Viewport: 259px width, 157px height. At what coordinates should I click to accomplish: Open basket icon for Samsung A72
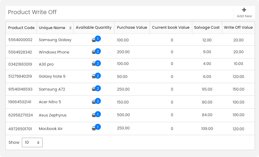(x=94, y=89)
